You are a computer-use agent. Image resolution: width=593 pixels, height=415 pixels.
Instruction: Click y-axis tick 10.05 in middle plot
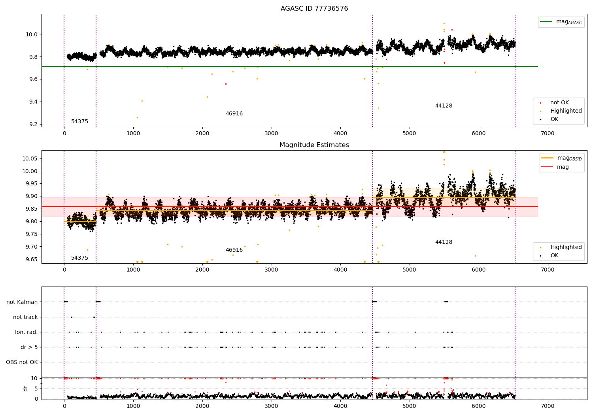point(30,158)
